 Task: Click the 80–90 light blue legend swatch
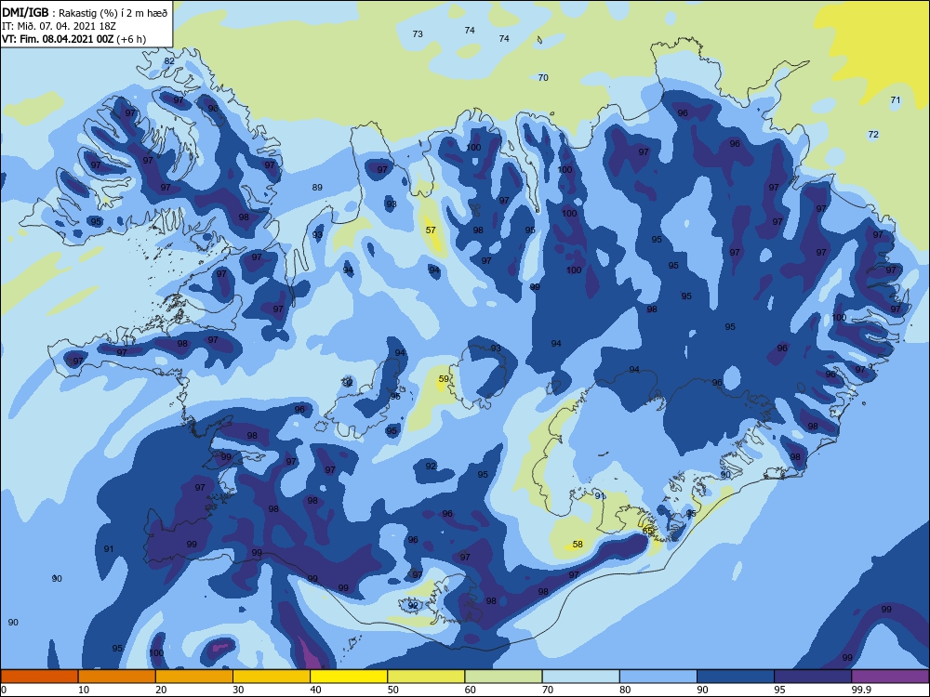point(658,677)
